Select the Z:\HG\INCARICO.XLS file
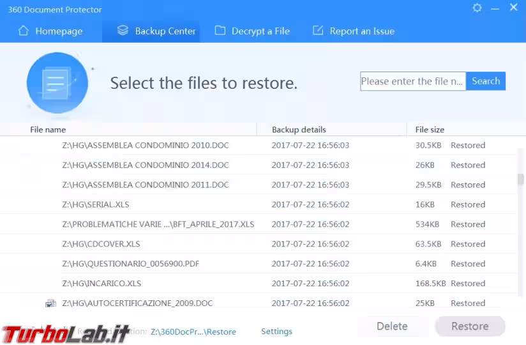 click(101, 283)
